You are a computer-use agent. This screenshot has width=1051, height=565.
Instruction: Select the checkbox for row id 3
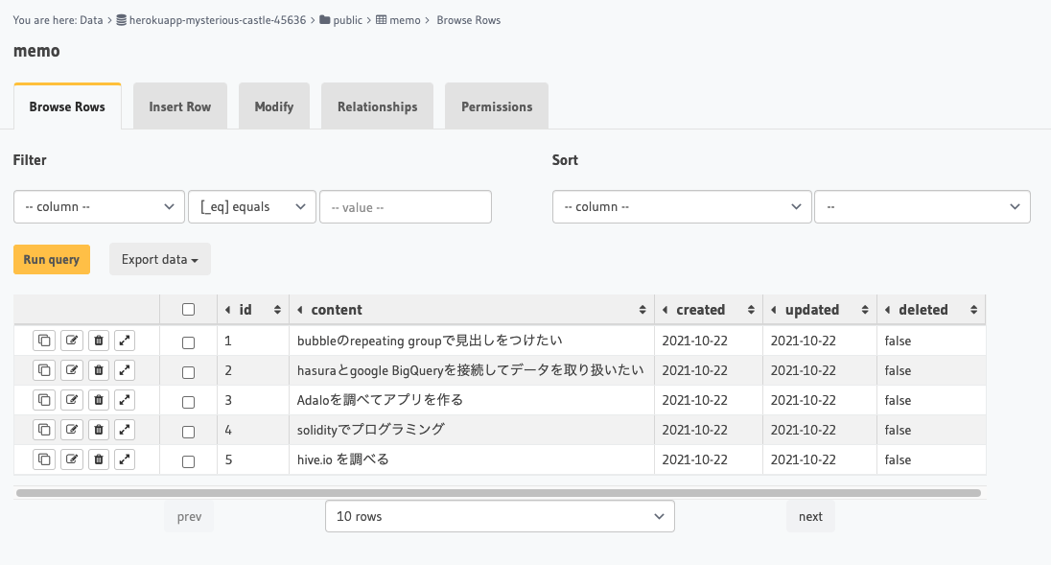(x=188, y=399)
